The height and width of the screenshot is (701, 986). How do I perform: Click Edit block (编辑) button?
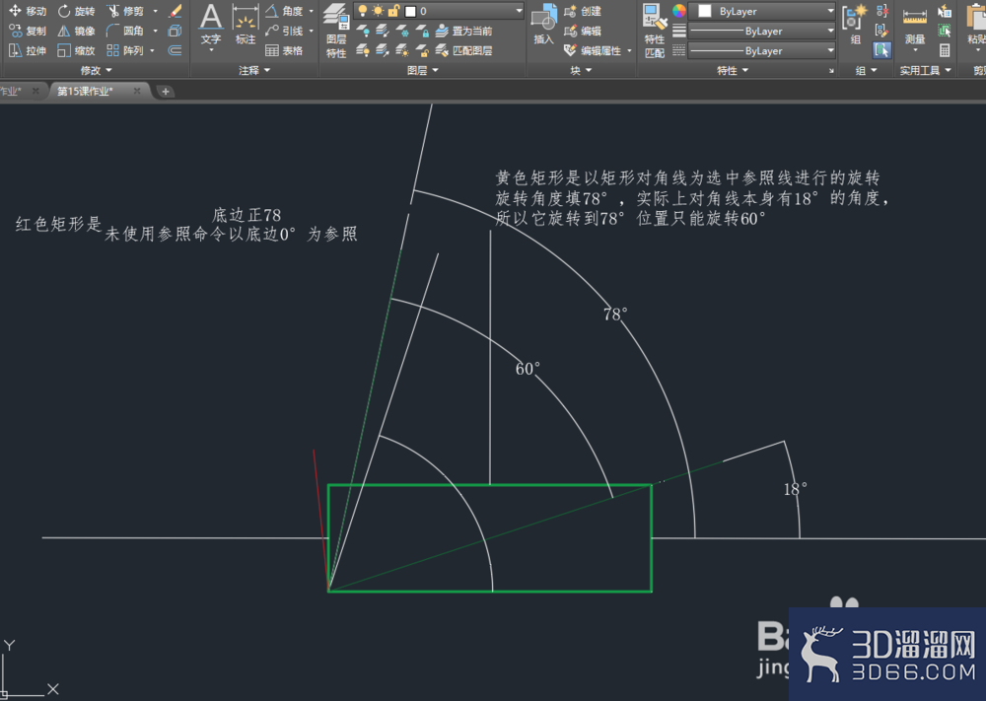[x=583, y=31]
